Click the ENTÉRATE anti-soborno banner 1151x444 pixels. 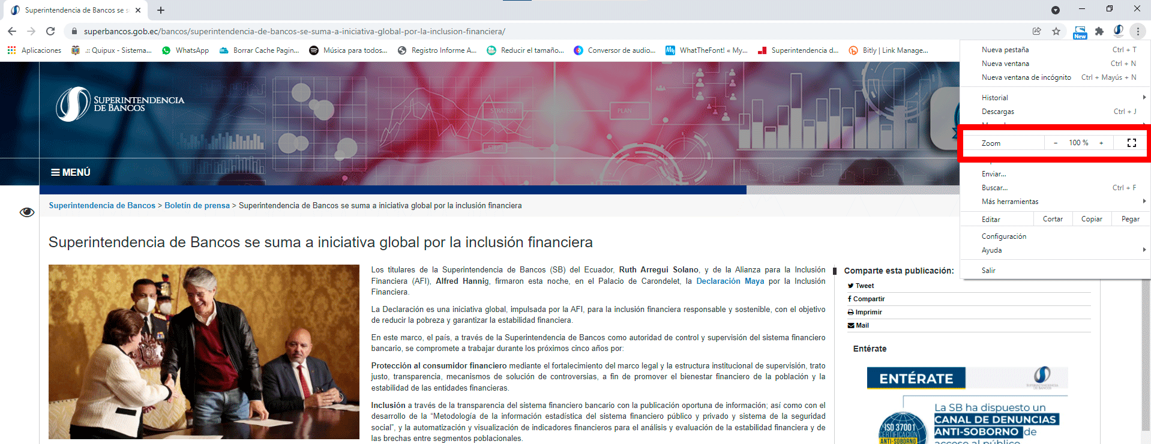pos(967,405)
